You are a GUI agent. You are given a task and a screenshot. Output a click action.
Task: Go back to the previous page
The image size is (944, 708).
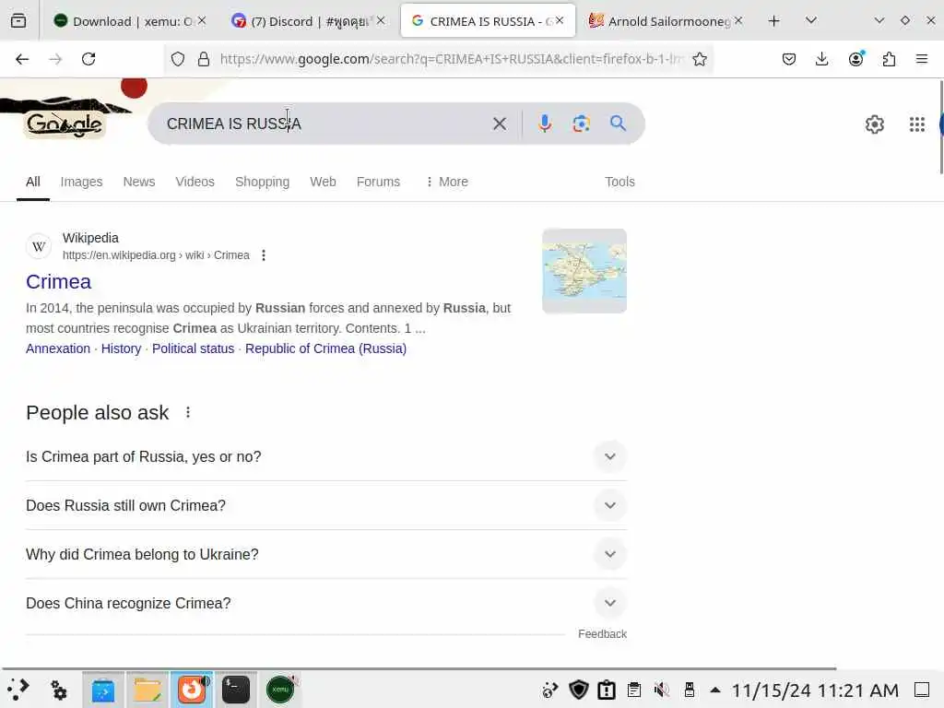(22, 59)
